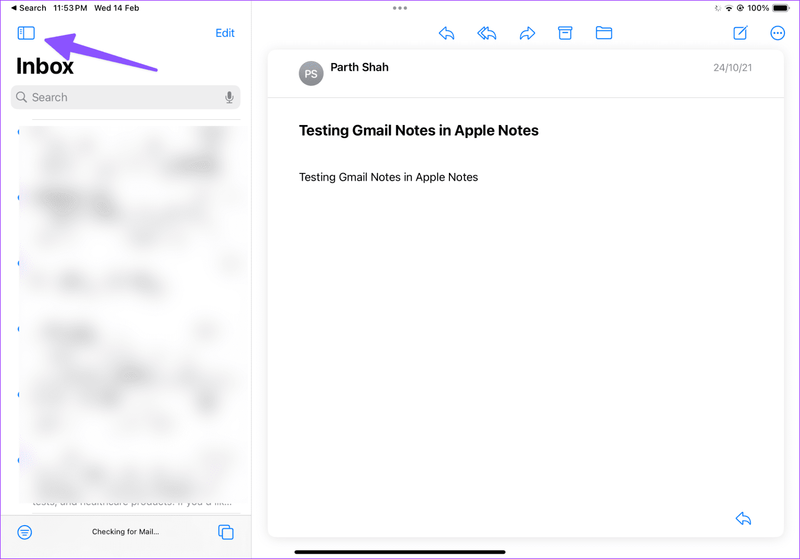Tap the Wi-Fi icon in status bar

[729, 8]
